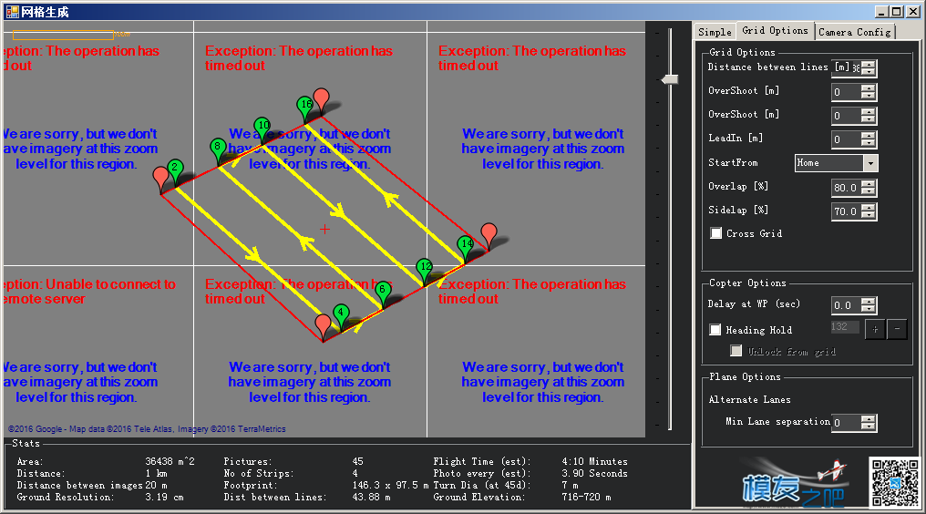Click the Overlap percentage field

(x=846, y=188)
